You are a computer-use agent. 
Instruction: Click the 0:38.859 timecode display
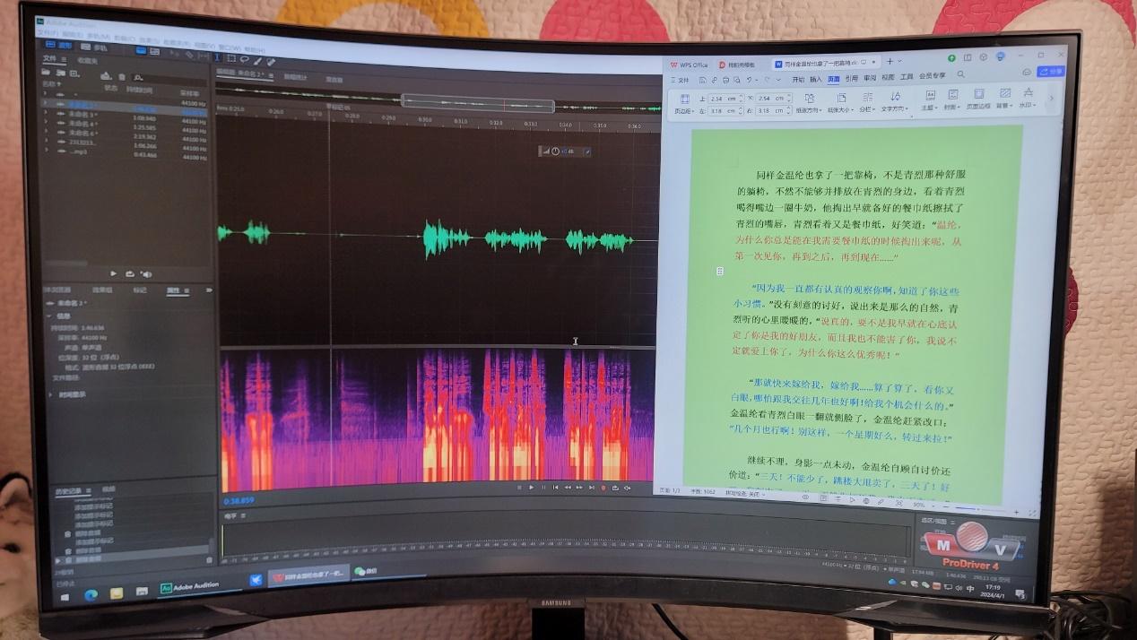pyautogui.click(x=239, y=500)
